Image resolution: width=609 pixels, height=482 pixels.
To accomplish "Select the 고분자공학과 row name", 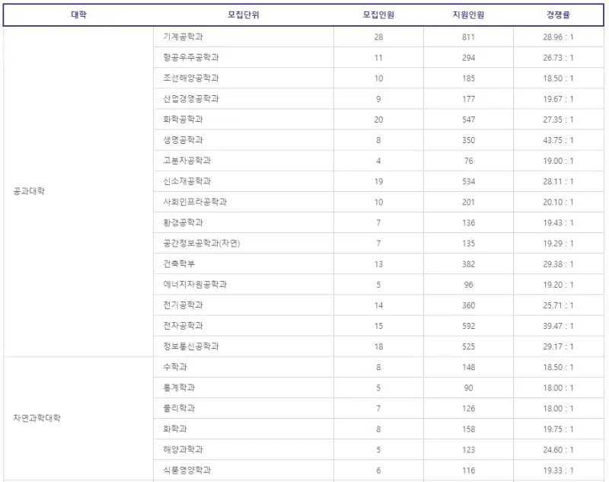I will click(187, 161).
